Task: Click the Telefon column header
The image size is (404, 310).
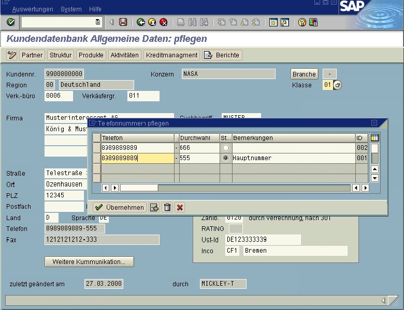Action: 138,138
